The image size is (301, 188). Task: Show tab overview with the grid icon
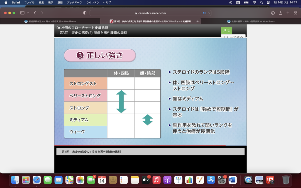click(295, 13)
